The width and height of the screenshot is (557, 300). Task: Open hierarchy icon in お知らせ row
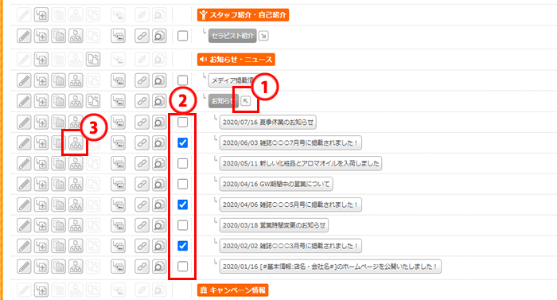(x=76, y=101)
